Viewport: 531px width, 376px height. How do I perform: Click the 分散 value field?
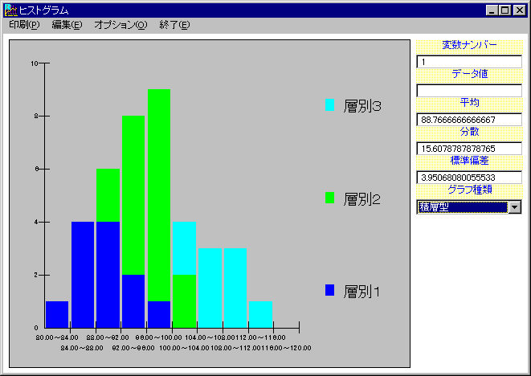click(469, 149)
